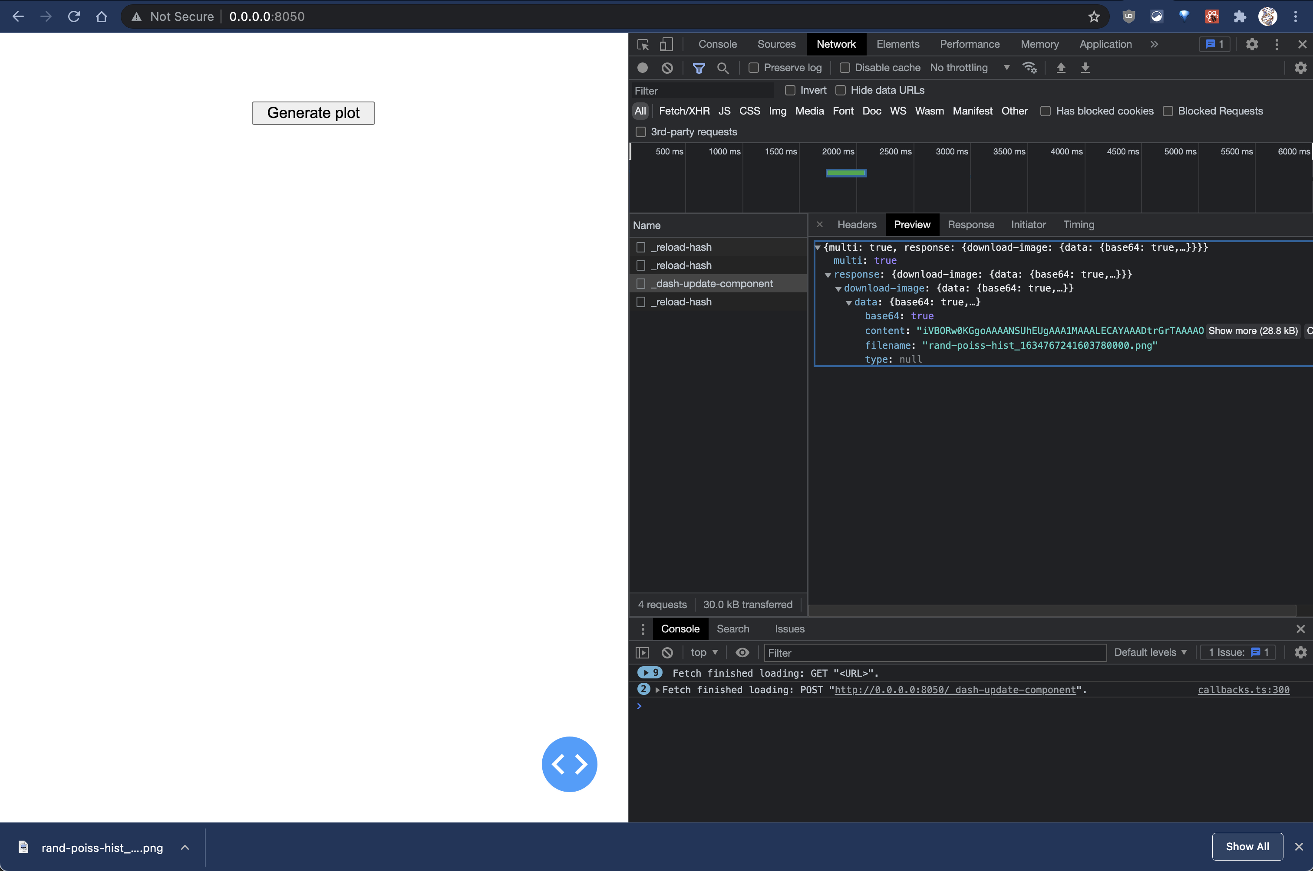The height and width of the screenshot is (871, 1313).
Task: Expand the POST Fetch finished message
Action: pos(658,690)
